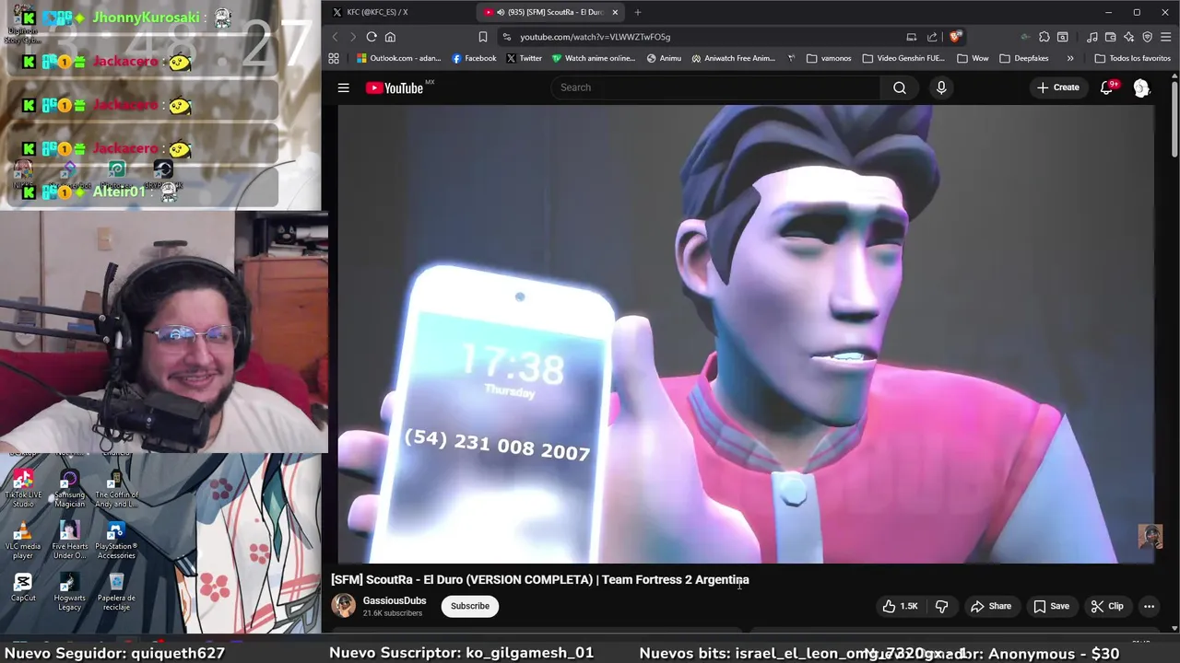Subscribe to the GassiousDubs channel
The width and height of the screenshot is (1180, 663).
click(x=470, y=606)
